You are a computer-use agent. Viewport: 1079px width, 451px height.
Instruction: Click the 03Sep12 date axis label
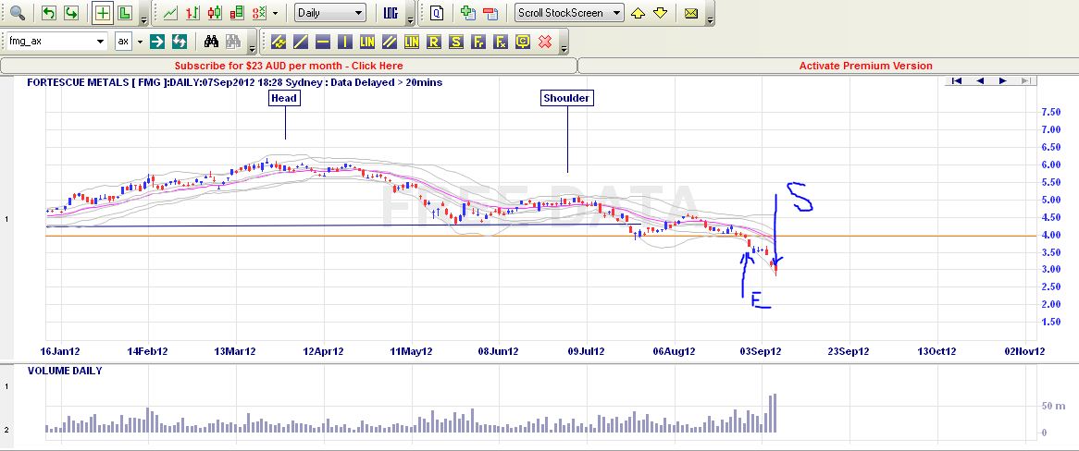click(x=761, y=351)
